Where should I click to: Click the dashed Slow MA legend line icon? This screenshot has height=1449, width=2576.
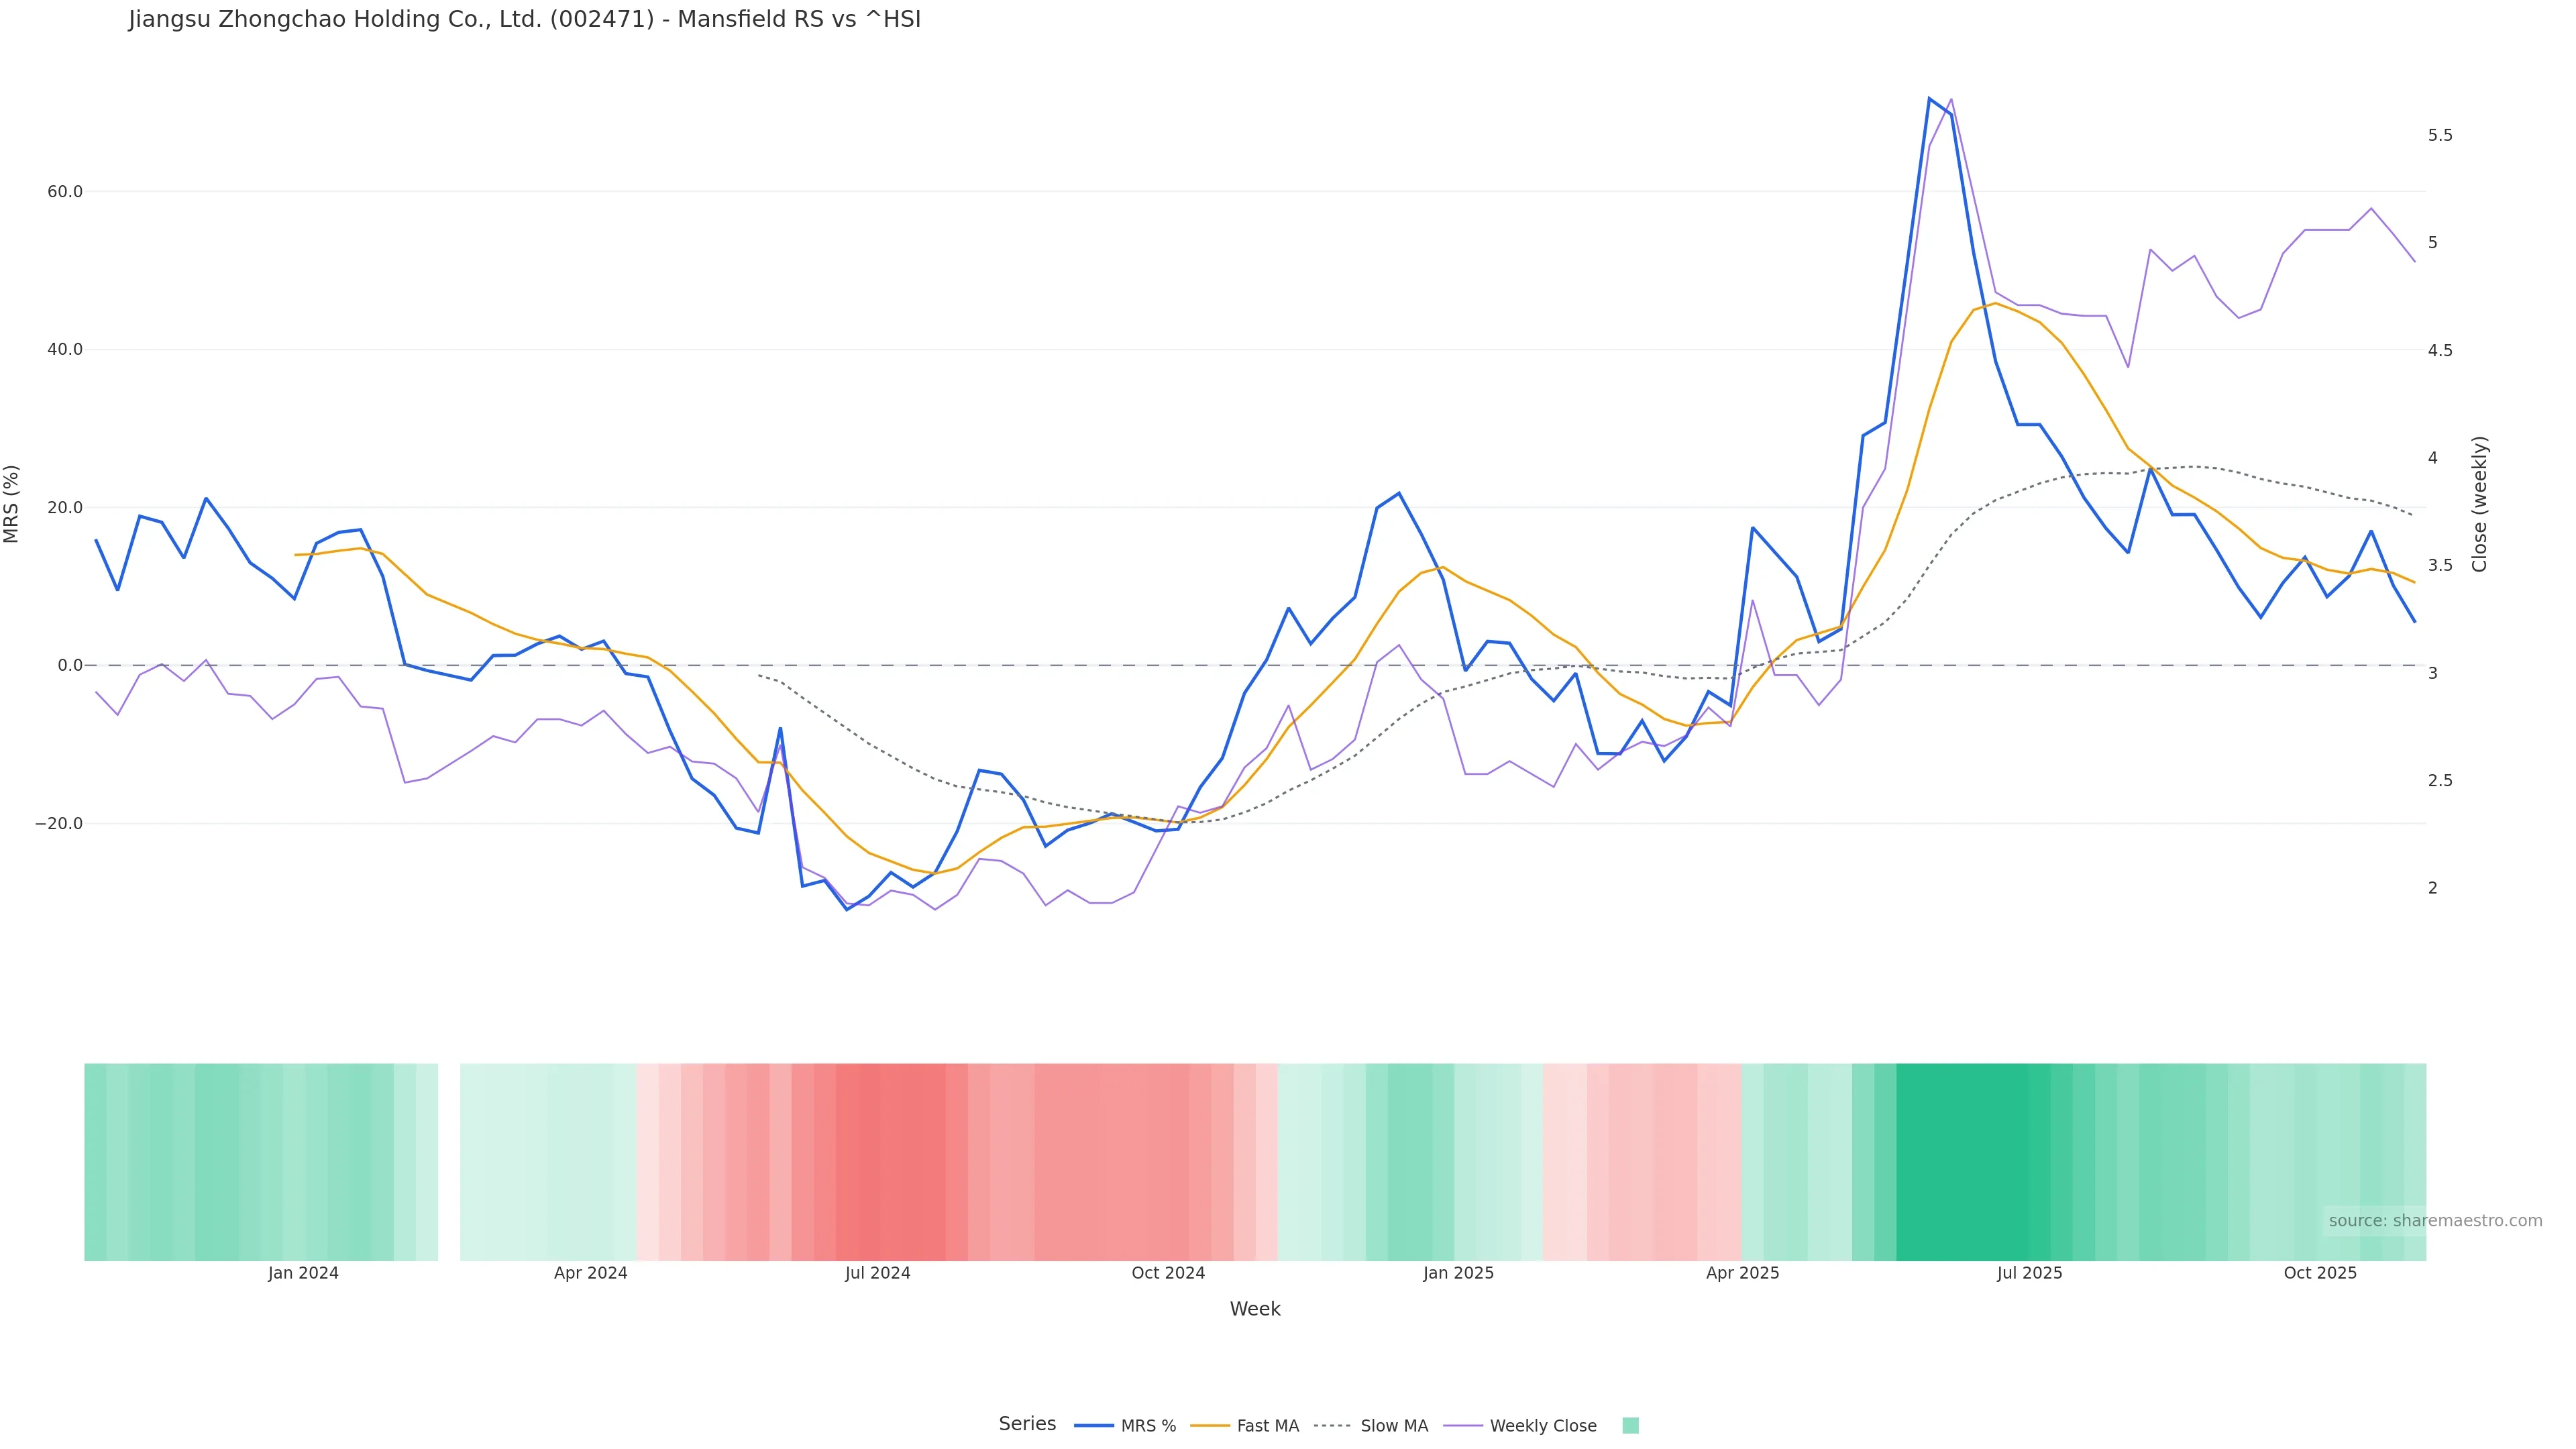[1332, 1426]
